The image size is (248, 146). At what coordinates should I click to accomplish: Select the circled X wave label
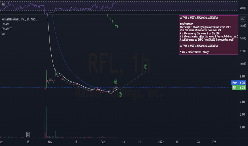click(x=120, y=95)
